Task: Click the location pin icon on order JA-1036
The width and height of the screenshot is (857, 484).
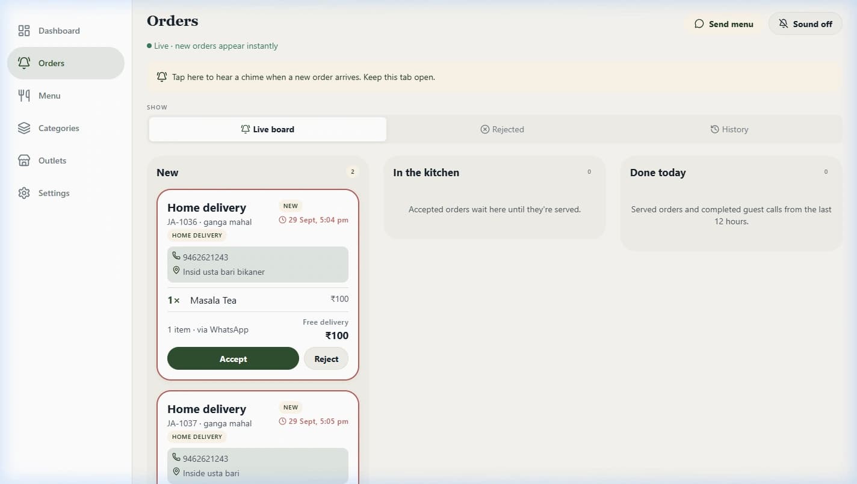Action: tap(176, 271)
